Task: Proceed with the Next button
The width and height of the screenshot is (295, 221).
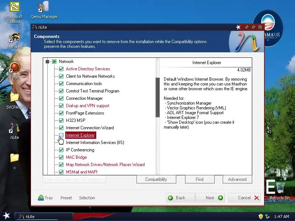Action: [x=210, y=198]
